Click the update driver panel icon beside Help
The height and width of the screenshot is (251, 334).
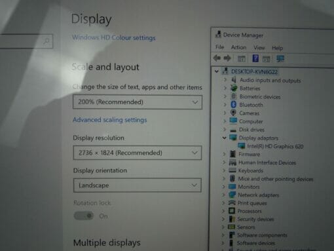[x=266, y=59]
